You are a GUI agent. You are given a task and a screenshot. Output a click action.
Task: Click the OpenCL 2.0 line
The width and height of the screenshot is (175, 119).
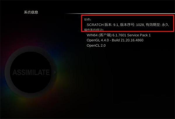coord(96,46)
